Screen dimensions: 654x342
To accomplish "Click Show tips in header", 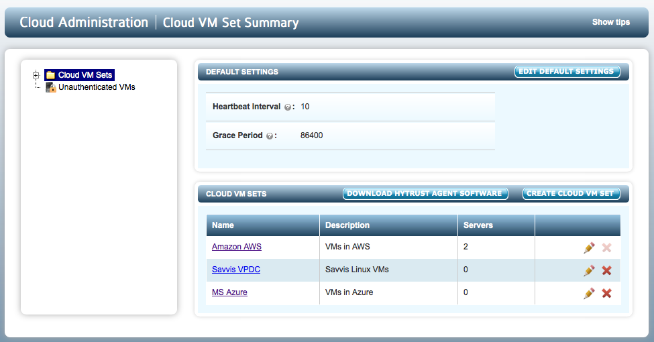I will pyautogui.click(x=611, y=22).
